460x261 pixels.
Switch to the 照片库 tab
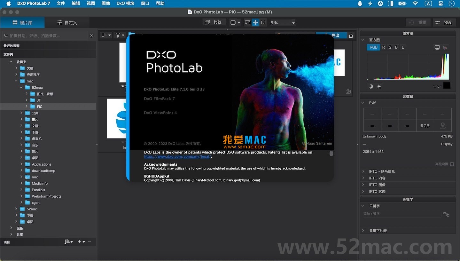(x=22, y=22)
